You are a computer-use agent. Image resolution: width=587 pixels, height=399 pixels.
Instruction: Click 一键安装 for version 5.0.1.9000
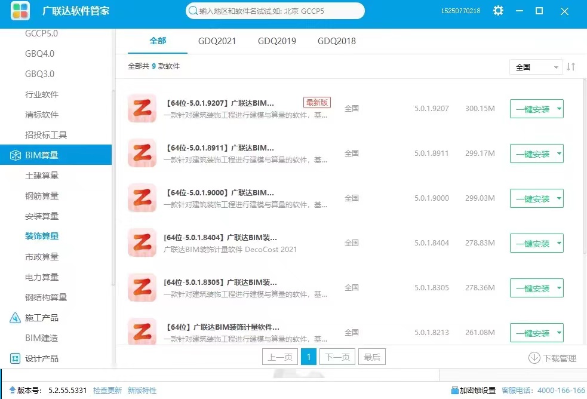click(x=533, y=198)
